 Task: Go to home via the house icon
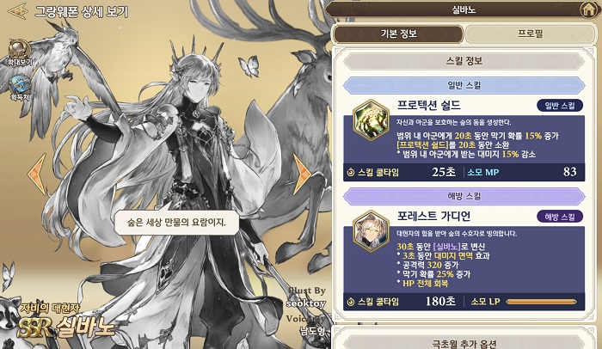(588, 9)
